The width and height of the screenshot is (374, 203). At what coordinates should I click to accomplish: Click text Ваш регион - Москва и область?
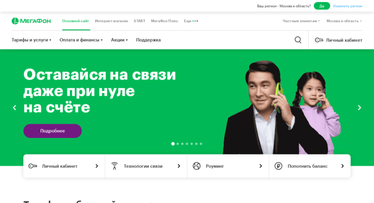click(284, 6)
